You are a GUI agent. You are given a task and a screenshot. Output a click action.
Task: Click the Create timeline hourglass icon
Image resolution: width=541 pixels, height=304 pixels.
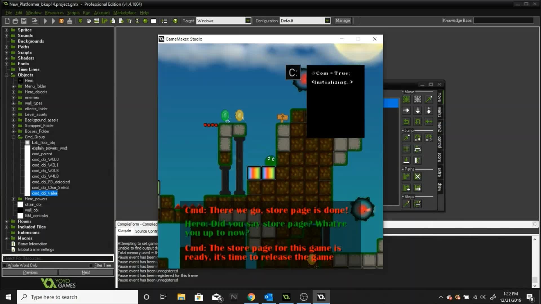point(137,21)
